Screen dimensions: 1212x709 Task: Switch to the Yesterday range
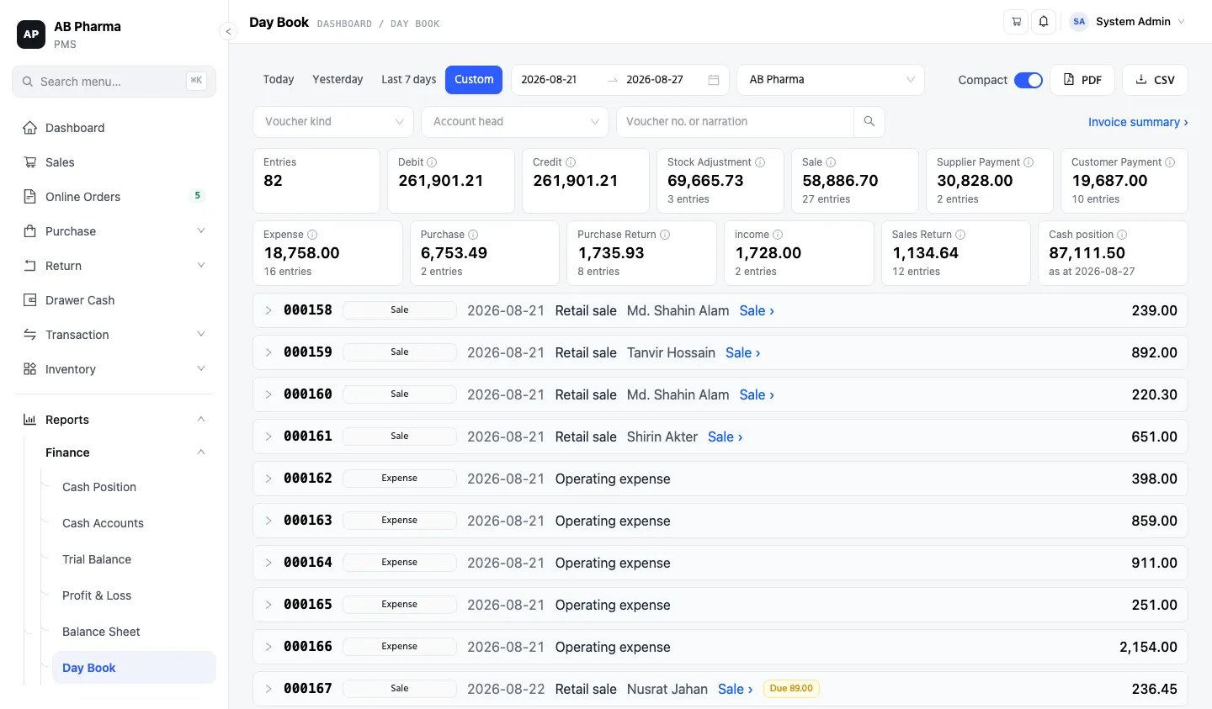tap(338, 80)
